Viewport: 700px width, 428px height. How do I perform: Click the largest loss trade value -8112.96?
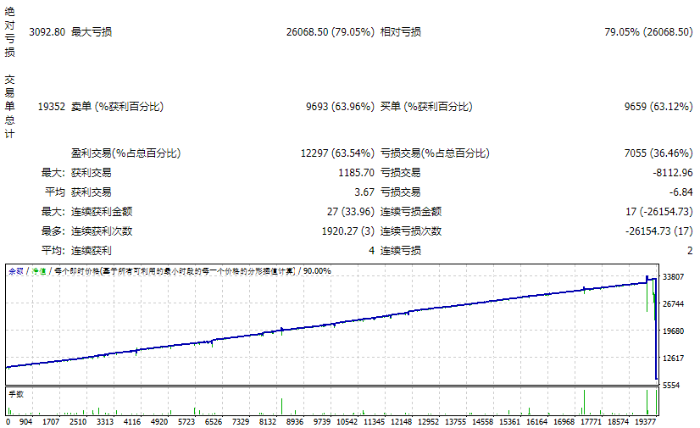point(672,173)
